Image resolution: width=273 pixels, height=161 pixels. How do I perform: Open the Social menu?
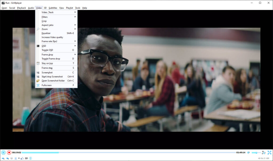point(12,8)
